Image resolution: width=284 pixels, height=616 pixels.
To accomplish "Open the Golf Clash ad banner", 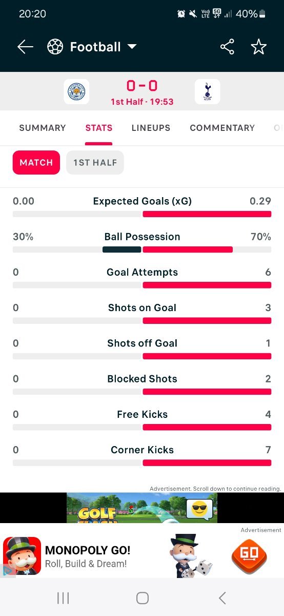I will click(x=142, y=508).
